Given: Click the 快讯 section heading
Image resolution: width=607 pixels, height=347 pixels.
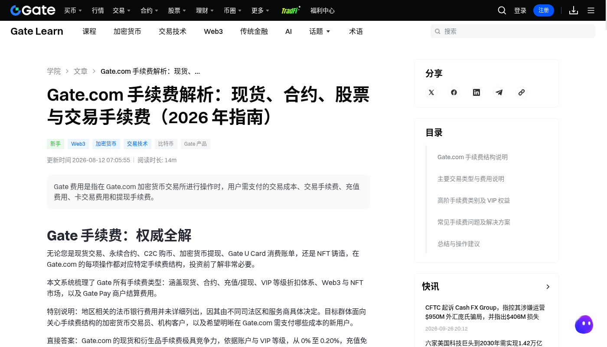Looking at the screenshot, I should click(x=431, y=286).
